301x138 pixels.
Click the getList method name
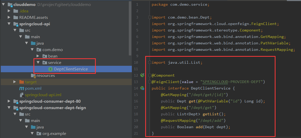click(211, 114)
